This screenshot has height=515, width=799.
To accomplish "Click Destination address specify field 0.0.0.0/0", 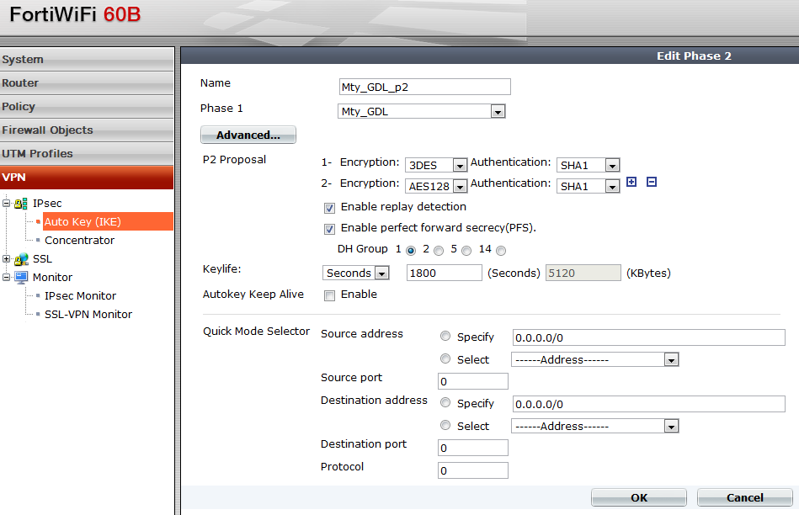I will point(648,404).
